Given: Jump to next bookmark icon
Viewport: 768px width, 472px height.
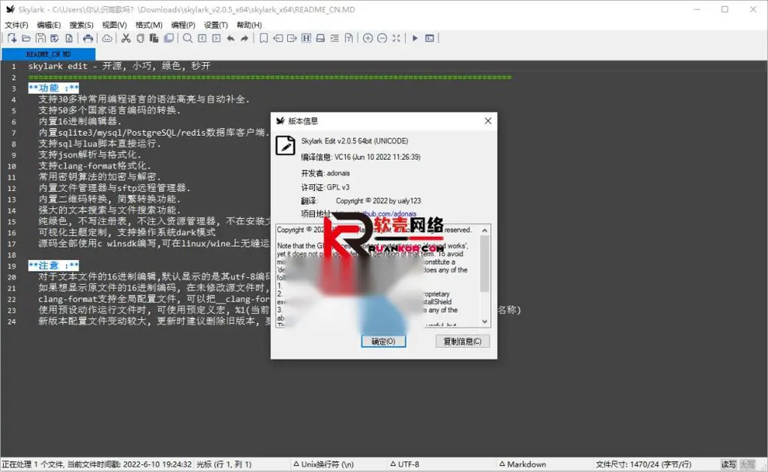Looking at the screenshot, I should (292, 38).
